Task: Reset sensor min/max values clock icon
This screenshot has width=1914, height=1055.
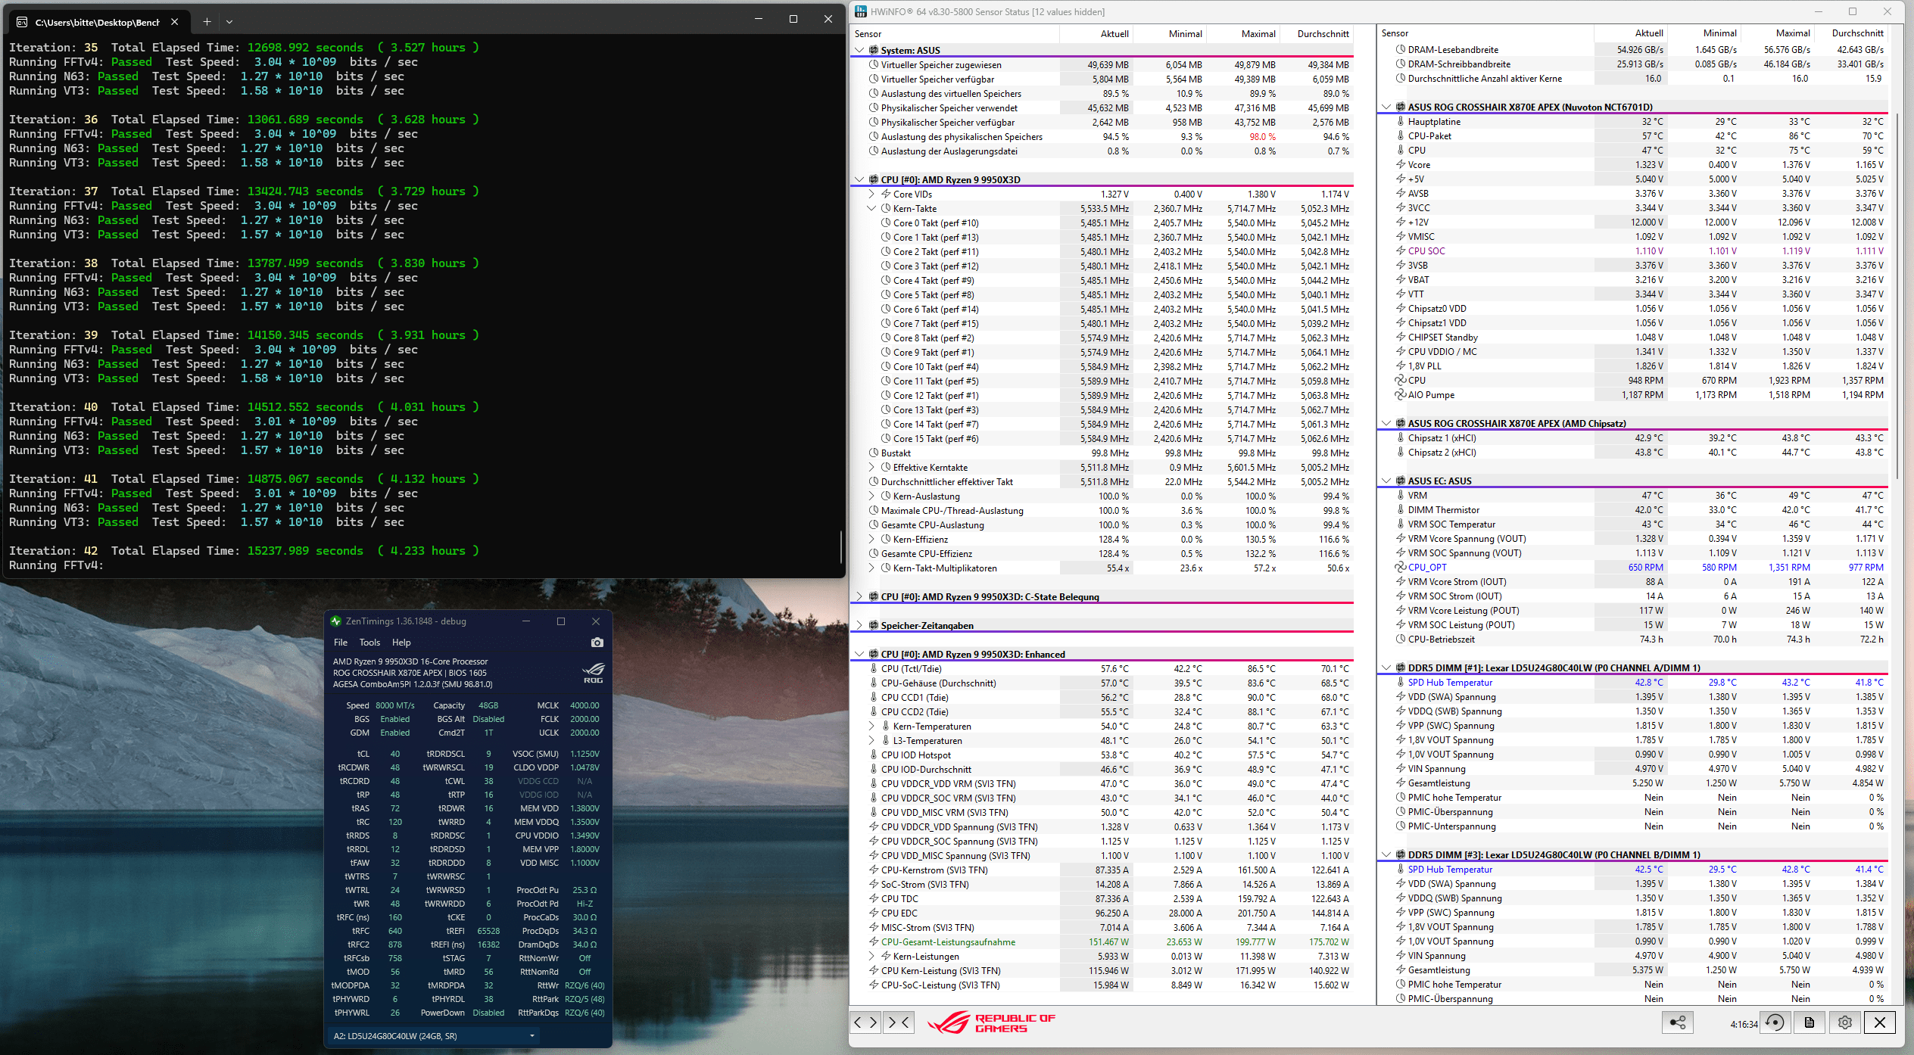Action: point(1775,1022)
